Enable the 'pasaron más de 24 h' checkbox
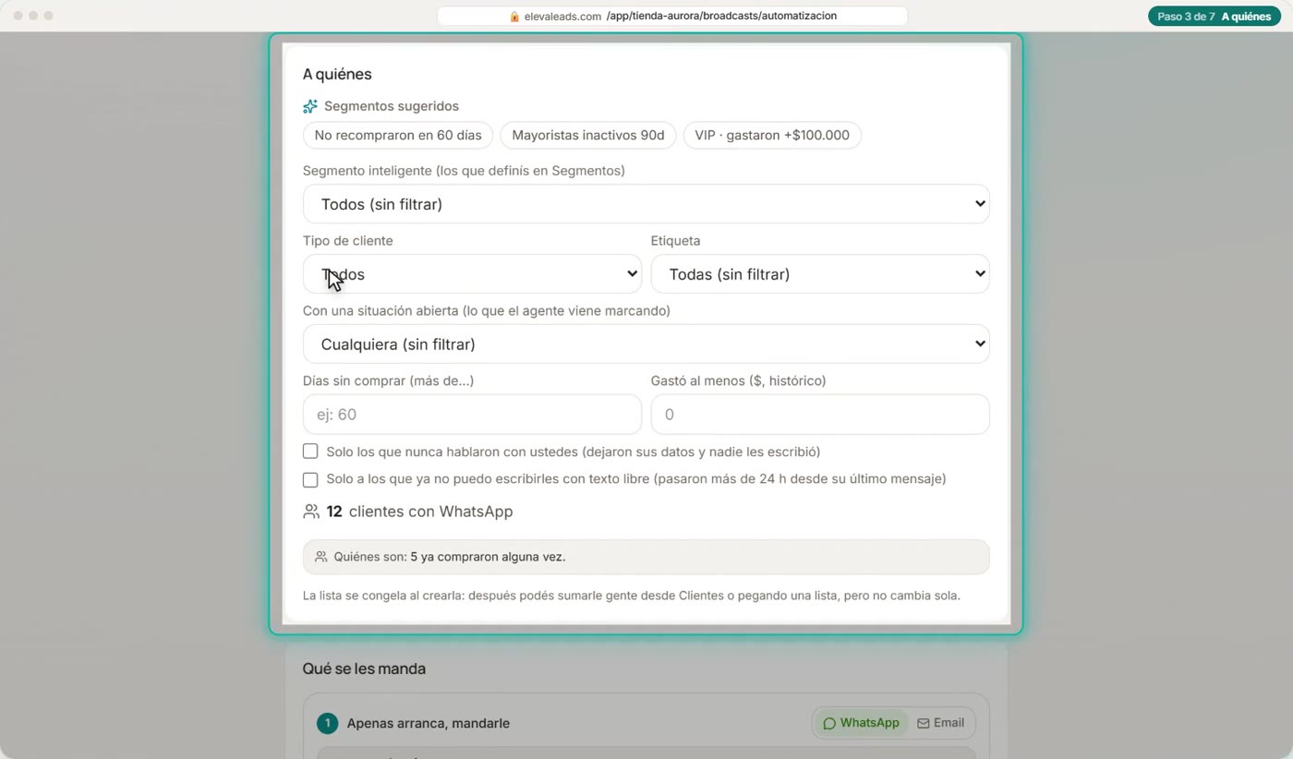The width and height of the screenshot is (1293, 759). pyautogui.click(x=310, y=479)
